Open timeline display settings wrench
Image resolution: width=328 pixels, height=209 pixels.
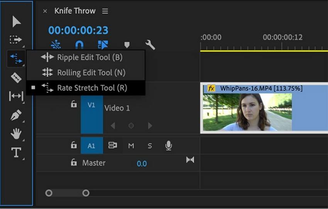[x=150, y=45]
